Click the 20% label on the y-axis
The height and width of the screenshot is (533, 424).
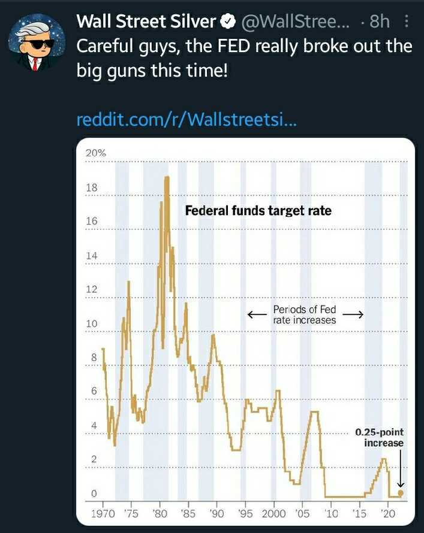tap(95, 153)
